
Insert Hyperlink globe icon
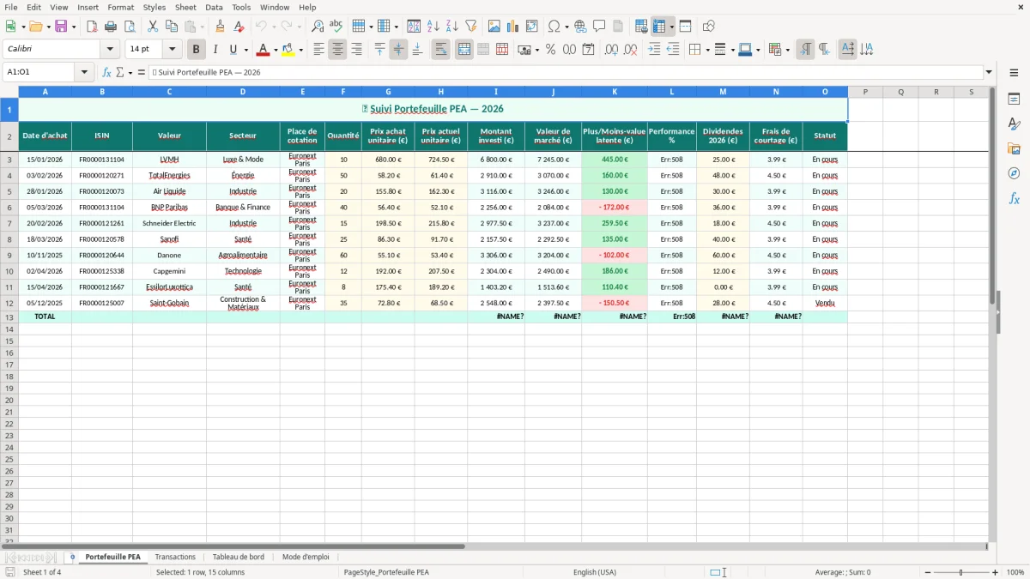[x=580, y=27]
